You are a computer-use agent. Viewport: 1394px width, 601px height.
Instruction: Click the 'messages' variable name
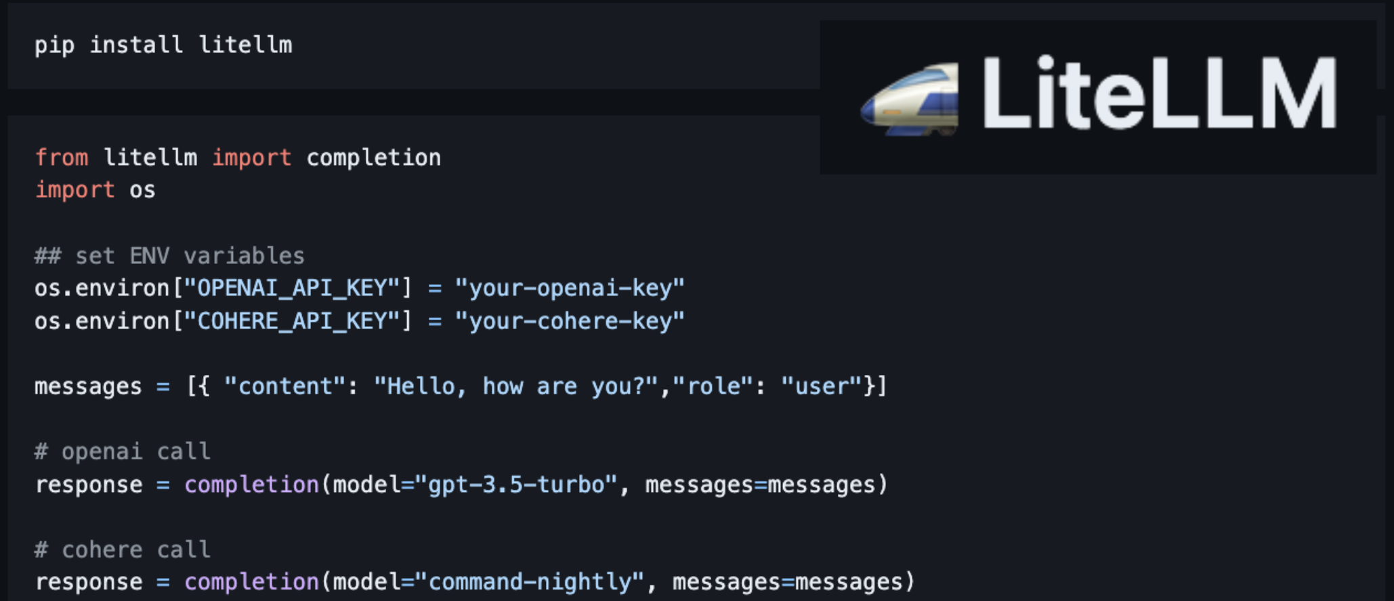(88, 387)
